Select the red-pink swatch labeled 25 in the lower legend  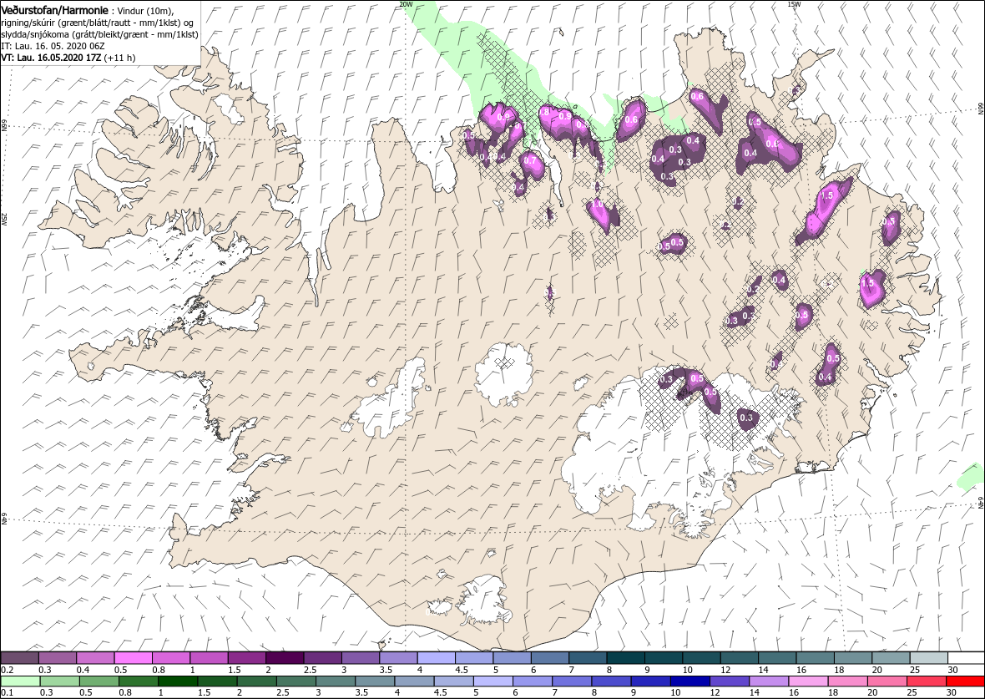(926, 681)
